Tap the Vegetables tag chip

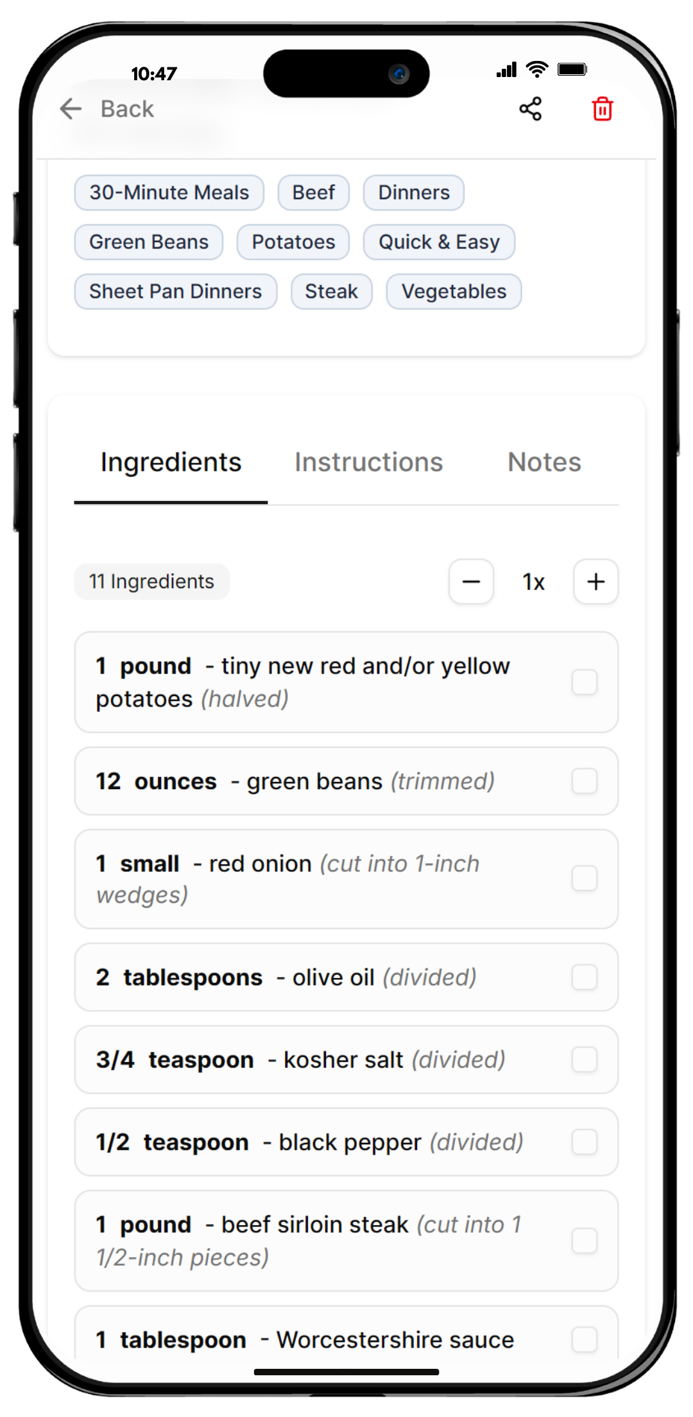point(454,291)
